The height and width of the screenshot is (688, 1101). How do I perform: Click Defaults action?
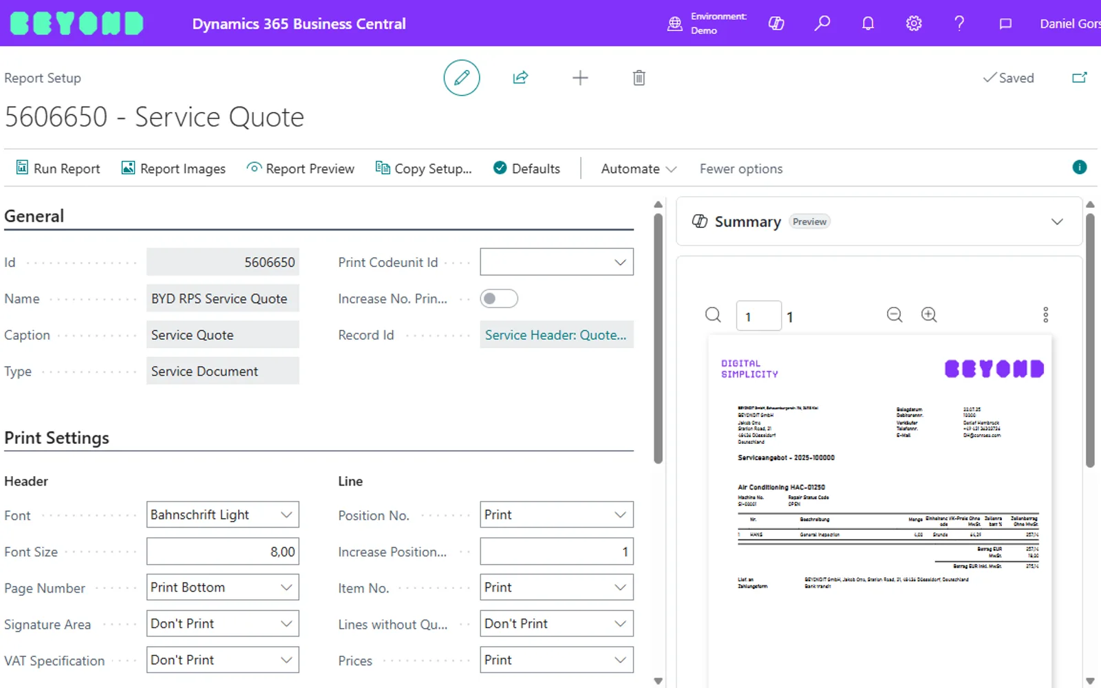pos(527,169)
